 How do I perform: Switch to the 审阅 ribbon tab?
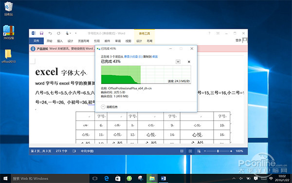click(x=118, y=41)
